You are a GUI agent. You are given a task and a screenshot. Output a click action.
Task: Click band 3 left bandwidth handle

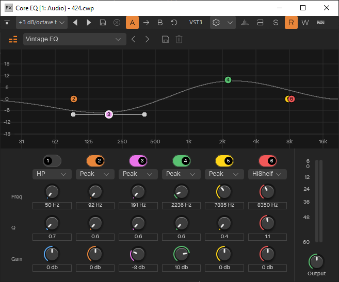pos(73,114)
